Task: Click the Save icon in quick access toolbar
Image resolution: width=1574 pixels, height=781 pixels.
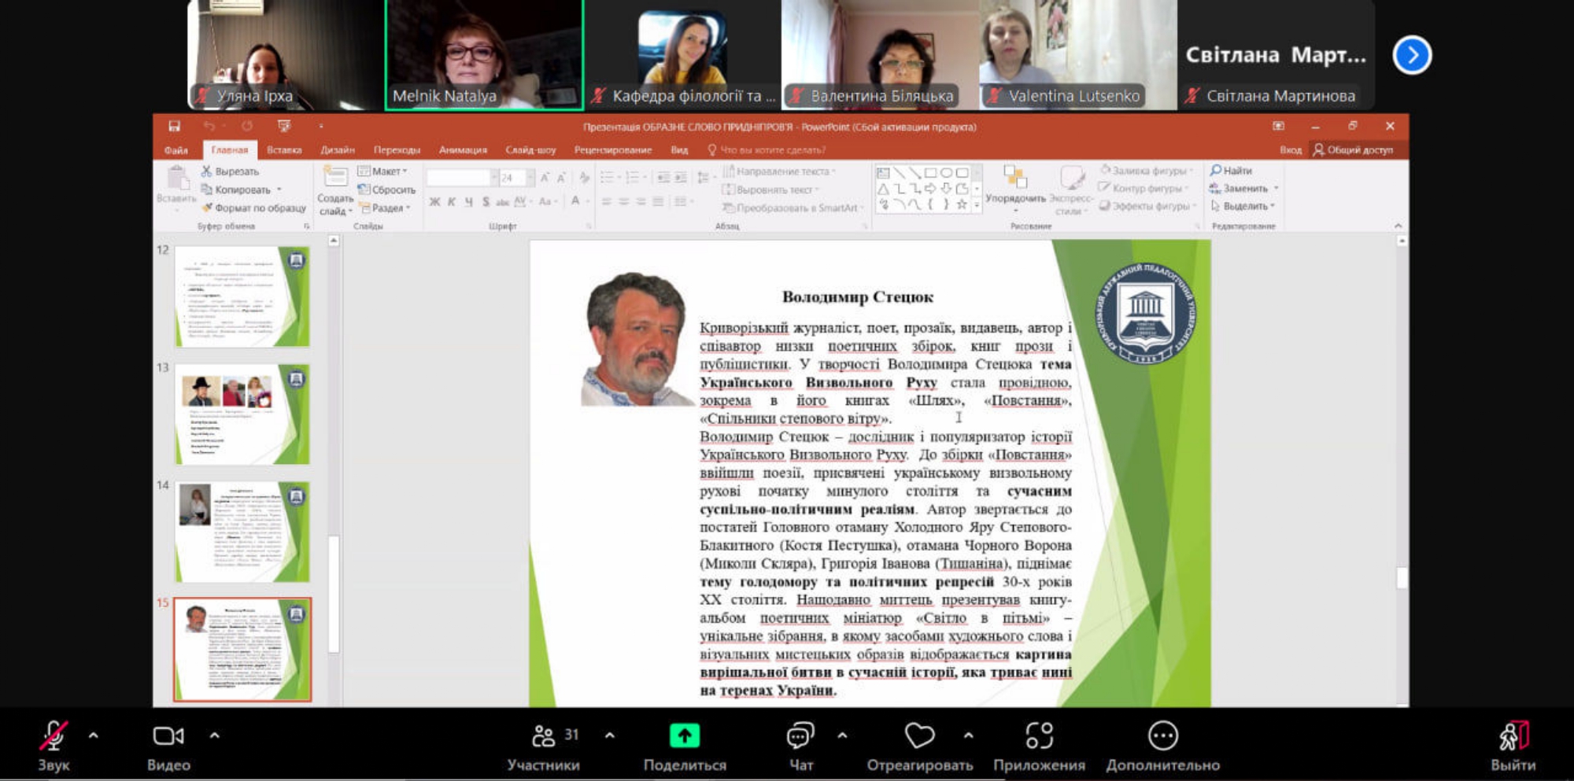Action: [x=174, y=126]
